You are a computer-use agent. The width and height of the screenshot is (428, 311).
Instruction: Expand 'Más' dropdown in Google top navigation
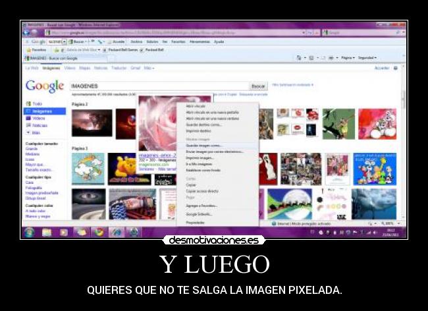point(149,68)
